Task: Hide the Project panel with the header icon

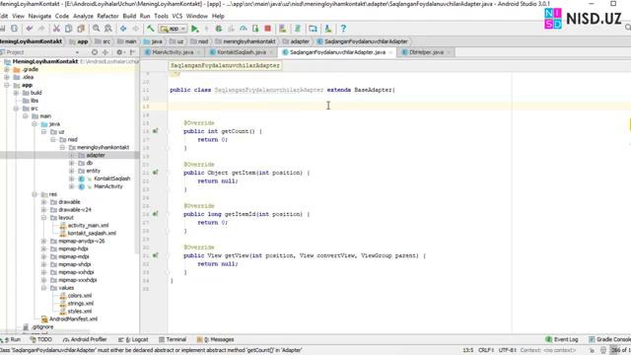Action: (x=132, y=52)
